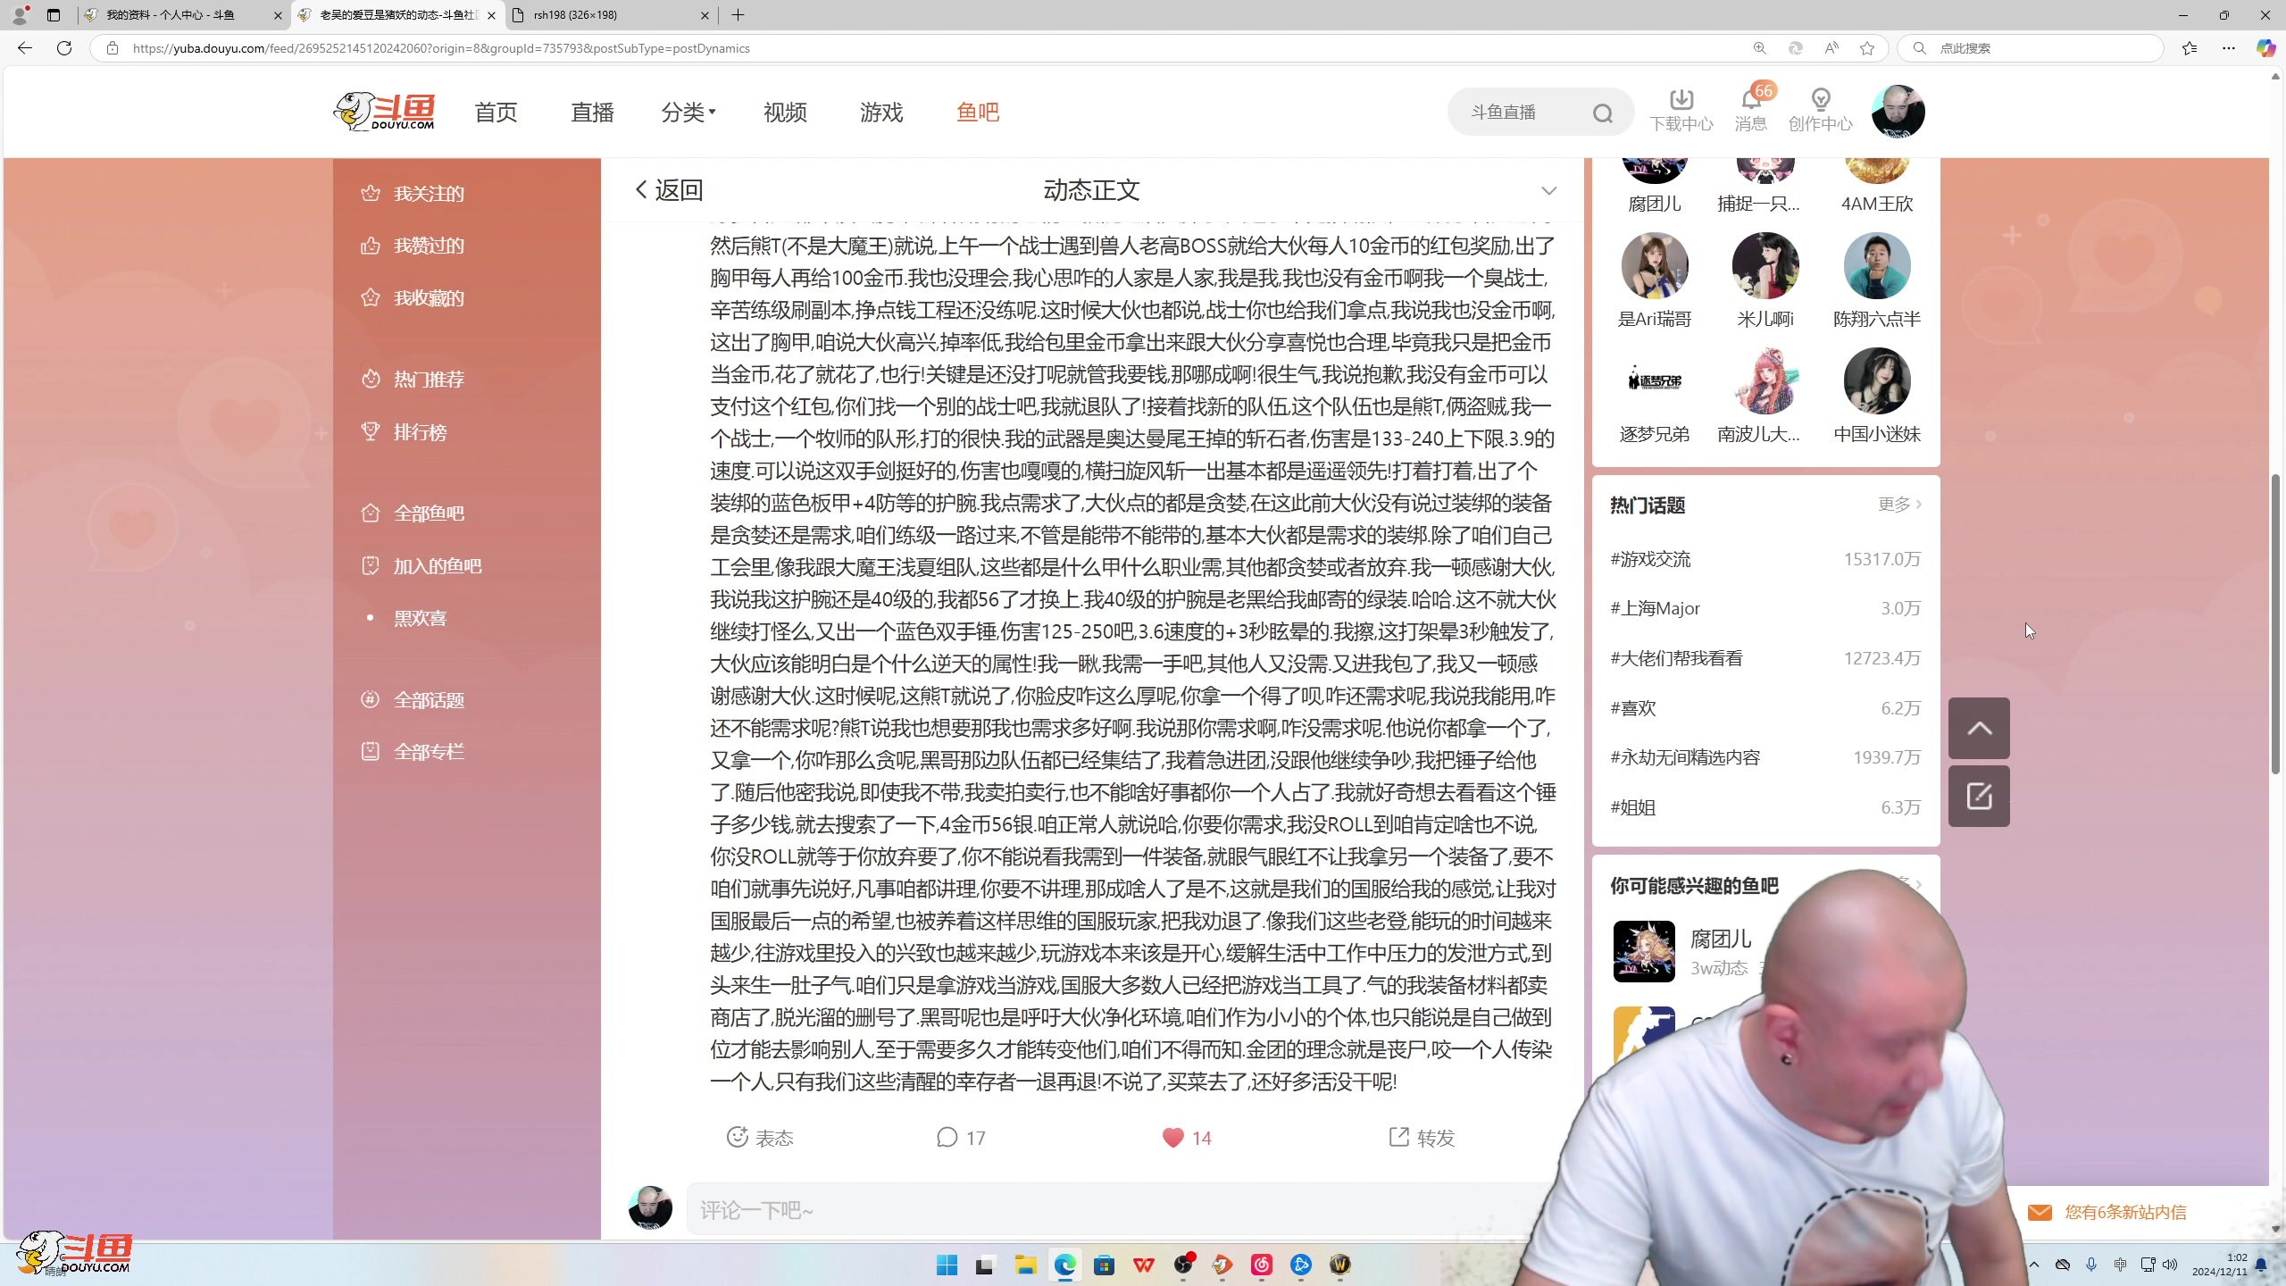Click the volume icon in system tray
This screenshot has height=1286, width=2286.
[2171, 1265]
